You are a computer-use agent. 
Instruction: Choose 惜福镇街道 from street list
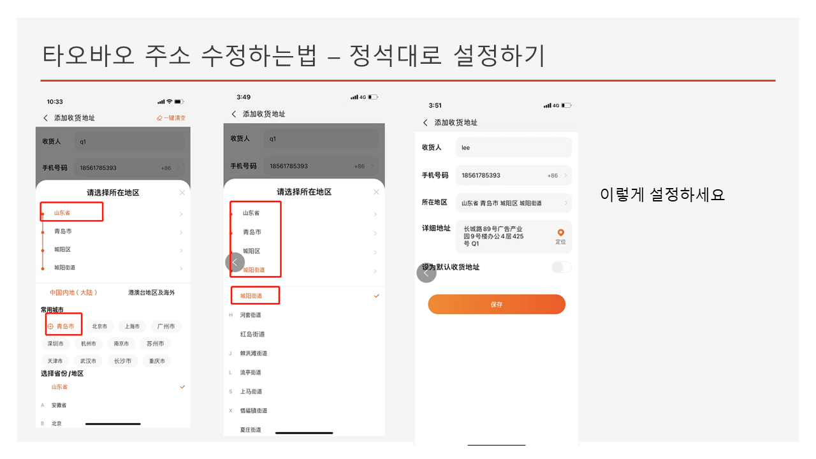(x=254, y=411)
